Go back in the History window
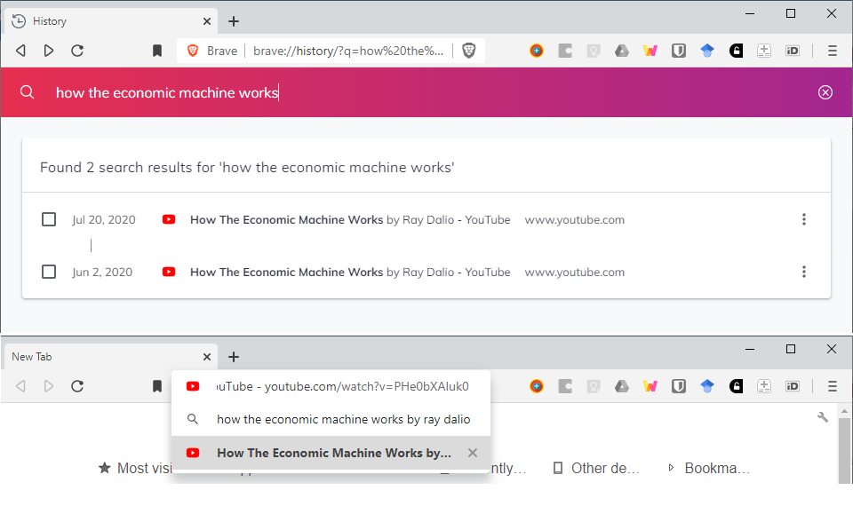Viewport: 853px width, 514px height. coord(20,51)
